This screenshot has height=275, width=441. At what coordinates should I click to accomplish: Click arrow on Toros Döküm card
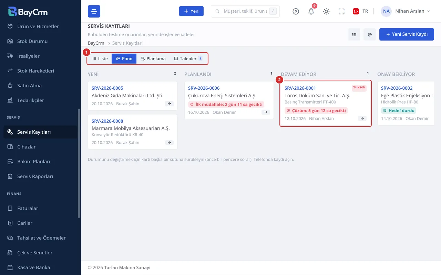tap(362, 118)
